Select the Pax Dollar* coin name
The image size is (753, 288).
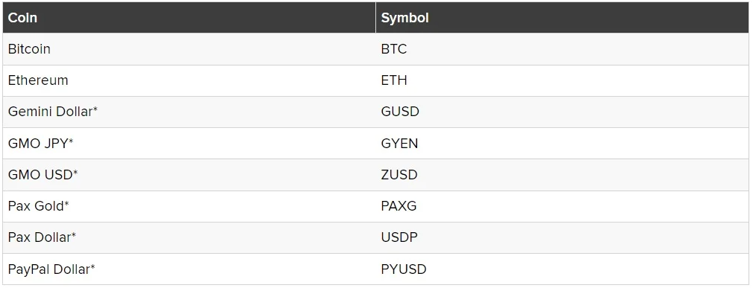[x=43, y=237]
